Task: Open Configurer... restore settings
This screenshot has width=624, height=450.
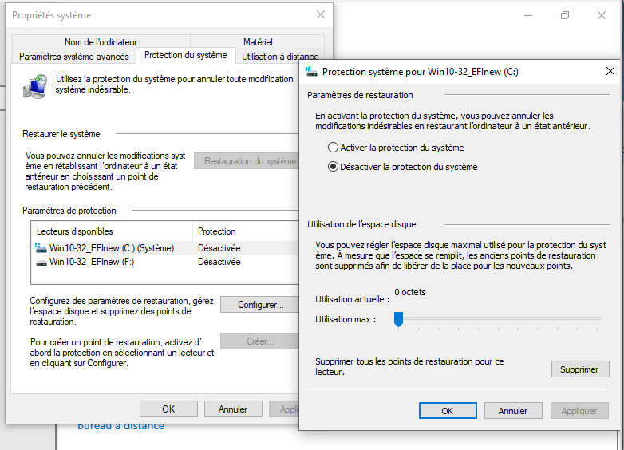Action: (260, 305)
